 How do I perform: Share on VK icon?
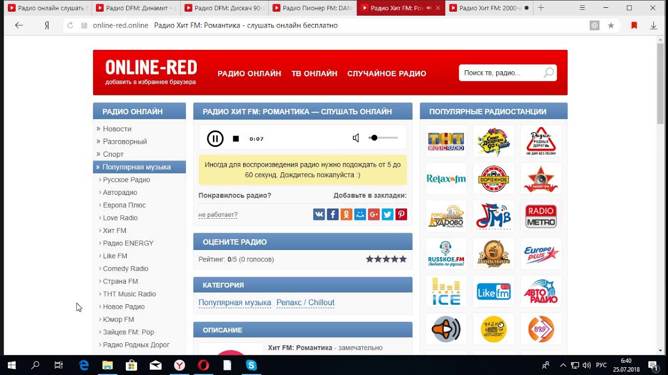[319, 214]
